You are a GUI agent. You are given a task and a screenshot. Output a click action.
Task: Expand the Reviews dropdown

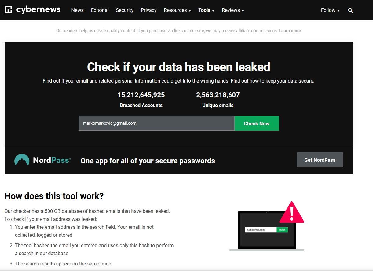pyautogui.click(x=232, y=10)
